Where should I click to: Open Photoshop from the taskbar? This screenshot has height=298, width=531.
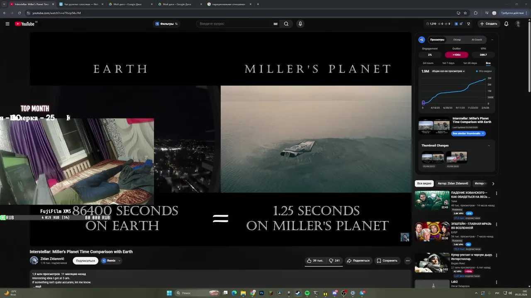261,293
